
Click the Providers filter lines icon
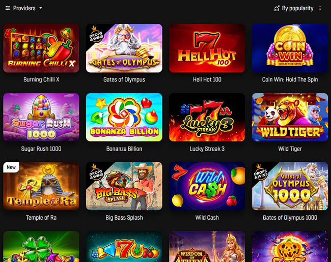[8, 8]
